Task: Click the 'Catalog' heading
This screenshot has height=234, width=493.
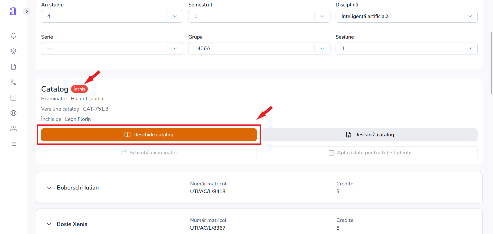Action: [x=55, y=89]
